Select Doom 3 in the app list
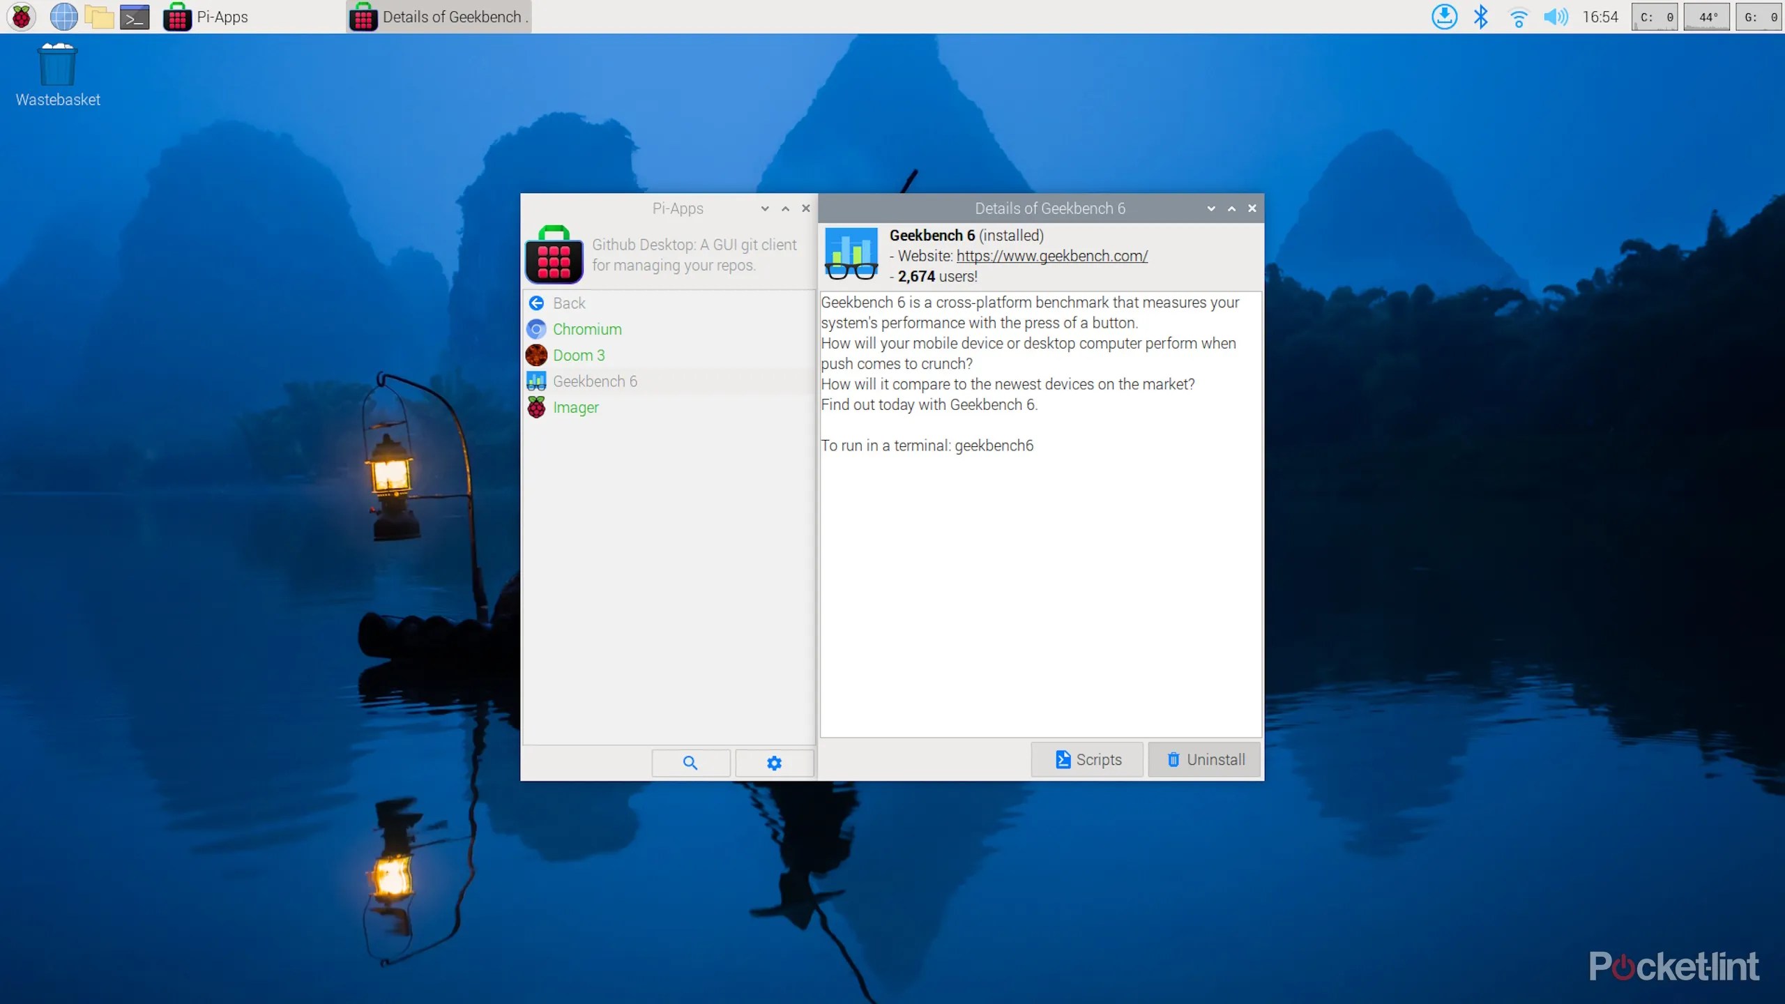 point(580,355)
